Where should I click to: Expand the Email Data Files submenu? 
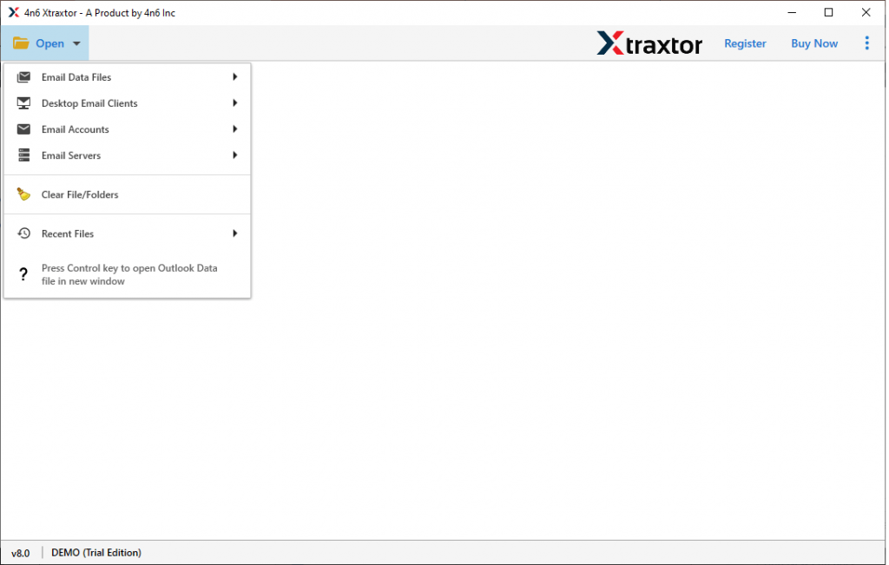click(234, 76)
